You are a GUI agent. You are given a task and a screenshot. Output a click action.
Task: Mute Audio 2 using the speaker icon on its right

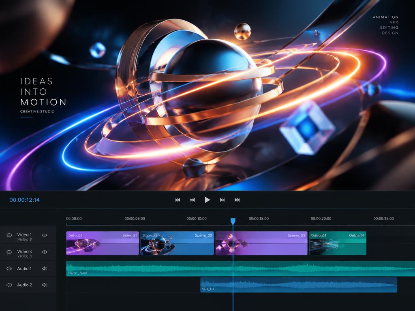45,285
